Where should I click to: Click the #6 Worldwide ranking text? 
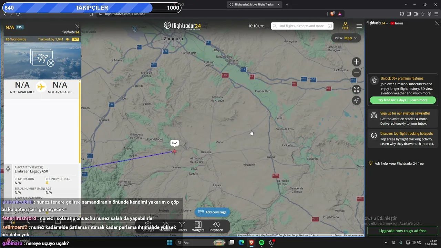pos(16,39)
